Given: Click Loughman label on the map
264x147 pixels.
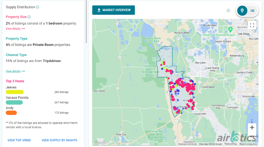Looking at the screenshot, I should point(200,114).
